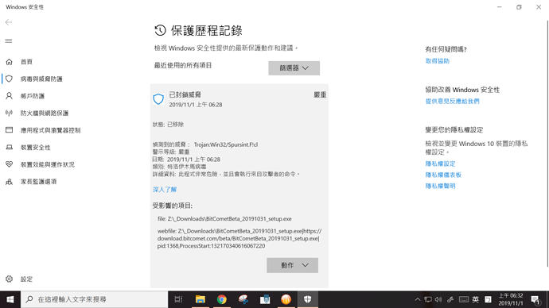Expand the 動作 actions dropdown
This screenshot has height=308, width=549.
[292, 265]
